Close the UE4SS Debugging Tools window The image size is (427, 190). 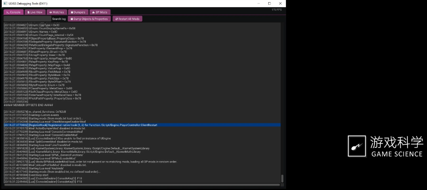281,3
